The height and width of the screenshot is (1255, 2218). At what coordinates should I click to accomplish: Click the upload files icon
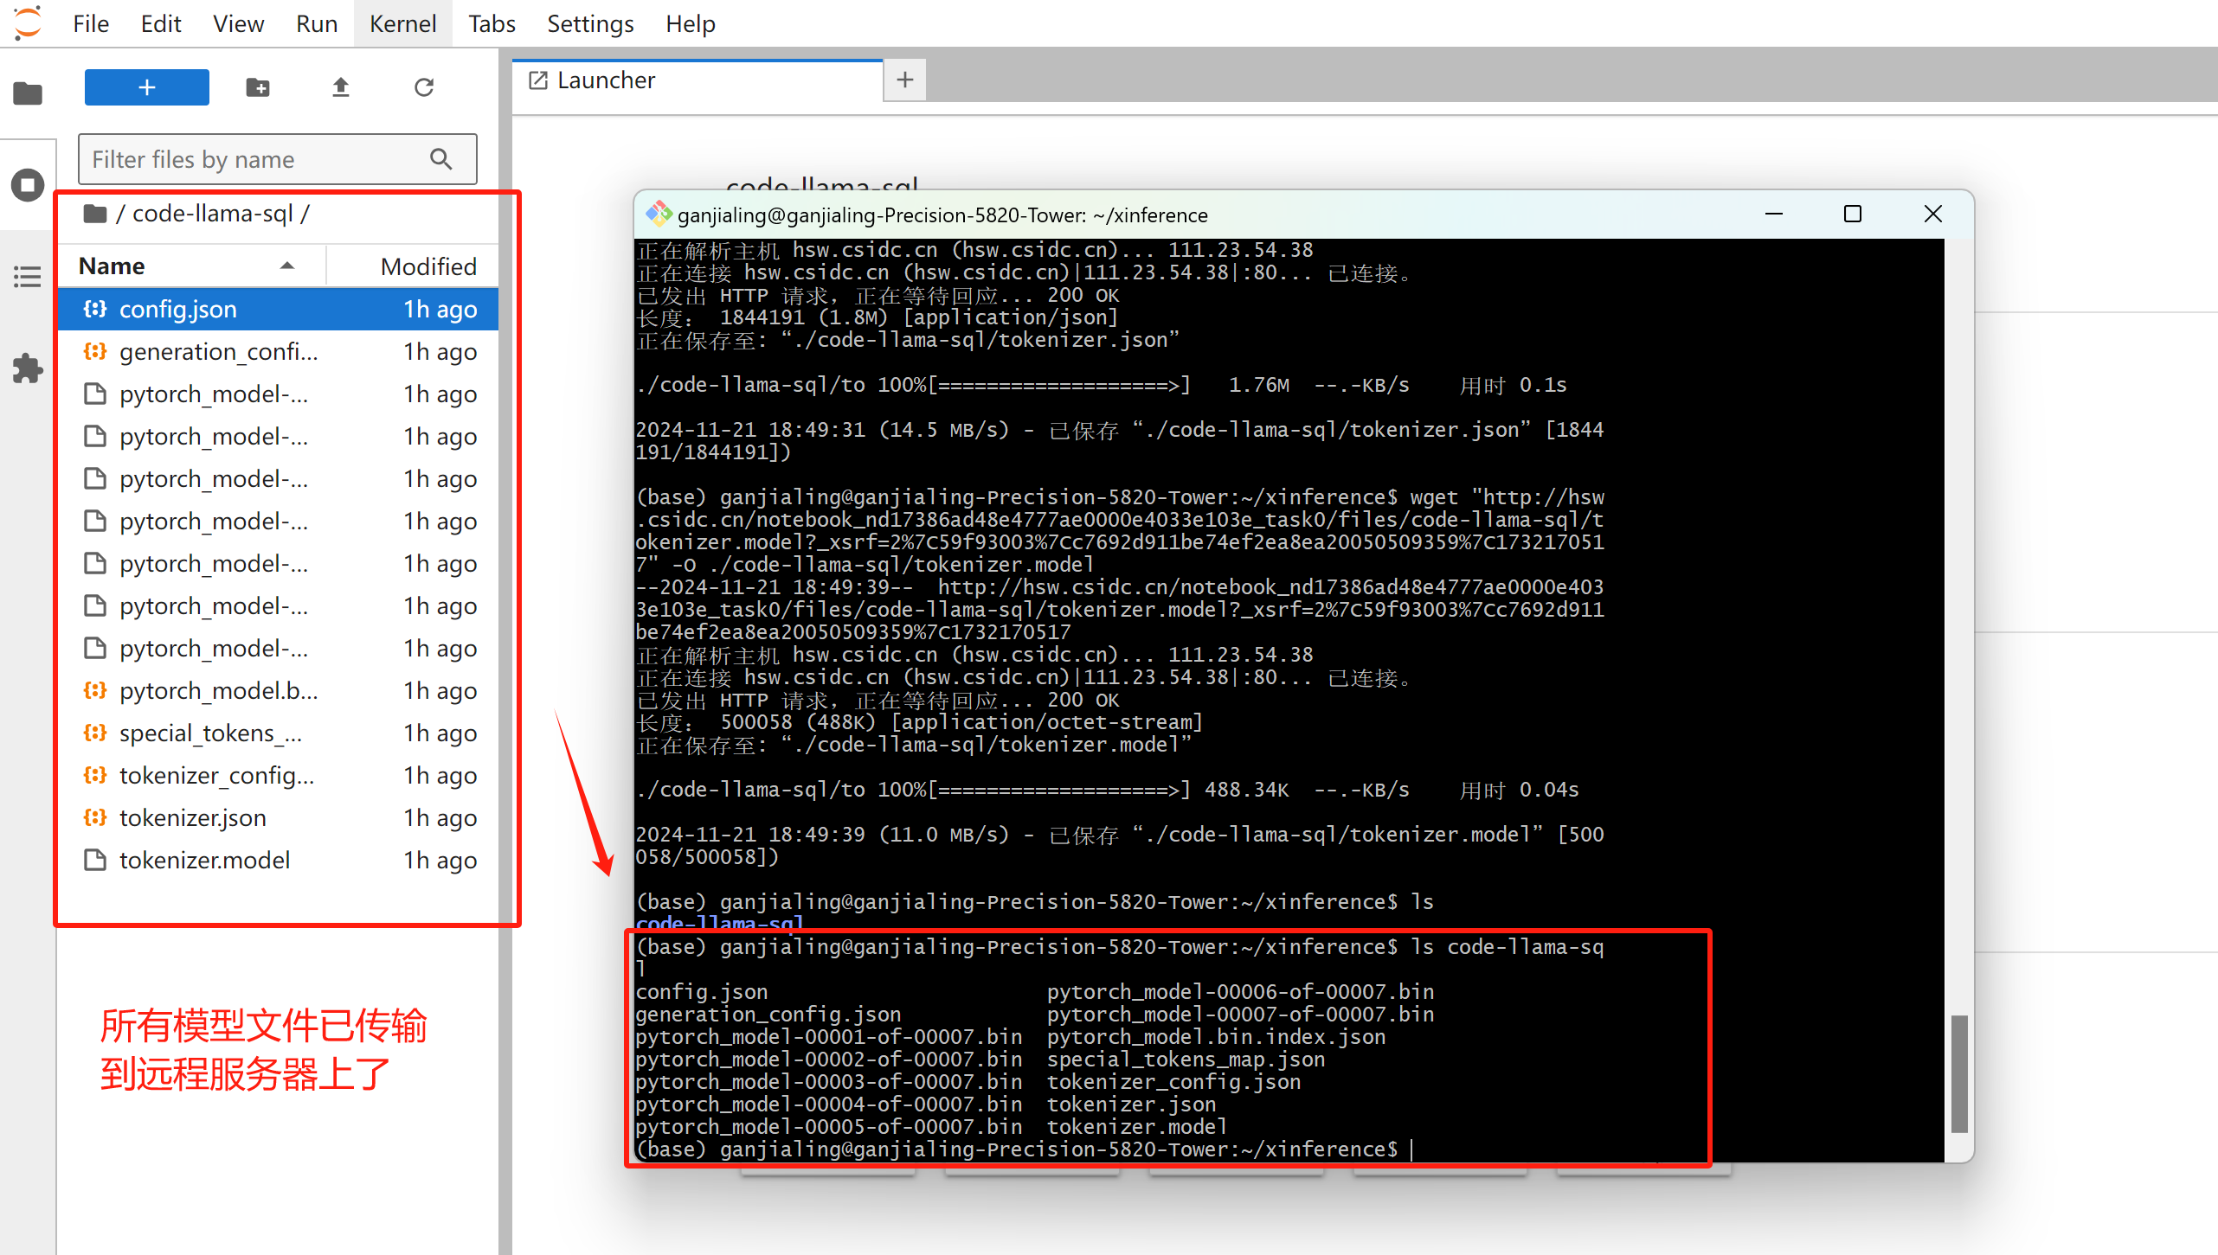click(x=341, y=87)
